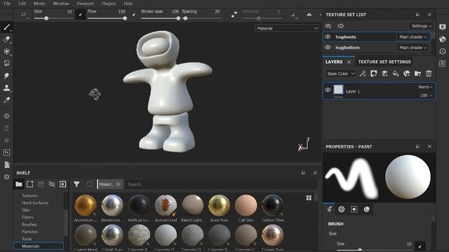Open Layer 1 opacity 100 dropdown
The height and width of the screenshot is (252, 449).
pos(426,95)
